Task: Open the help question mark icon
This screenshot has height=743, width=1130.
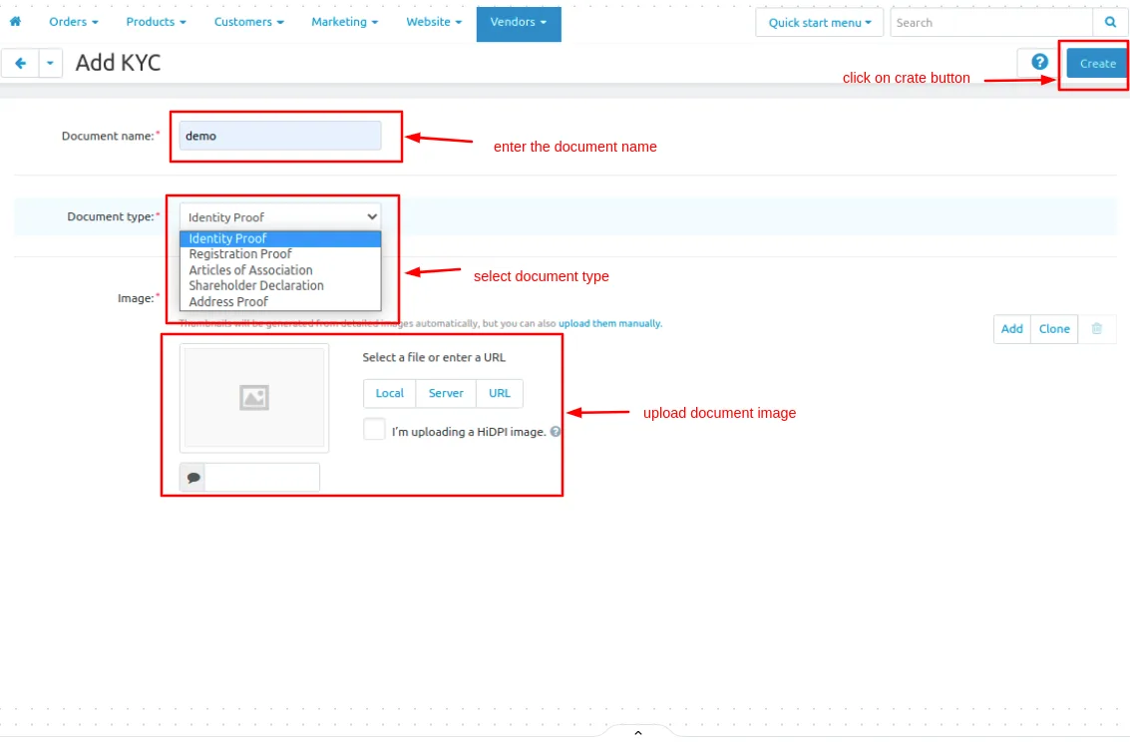Action: [1039, 63]
